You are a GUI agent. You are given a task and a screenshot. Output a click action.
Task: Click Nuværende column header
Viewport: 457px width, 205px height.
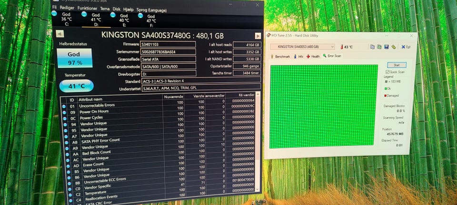click(x=173, y=96)
